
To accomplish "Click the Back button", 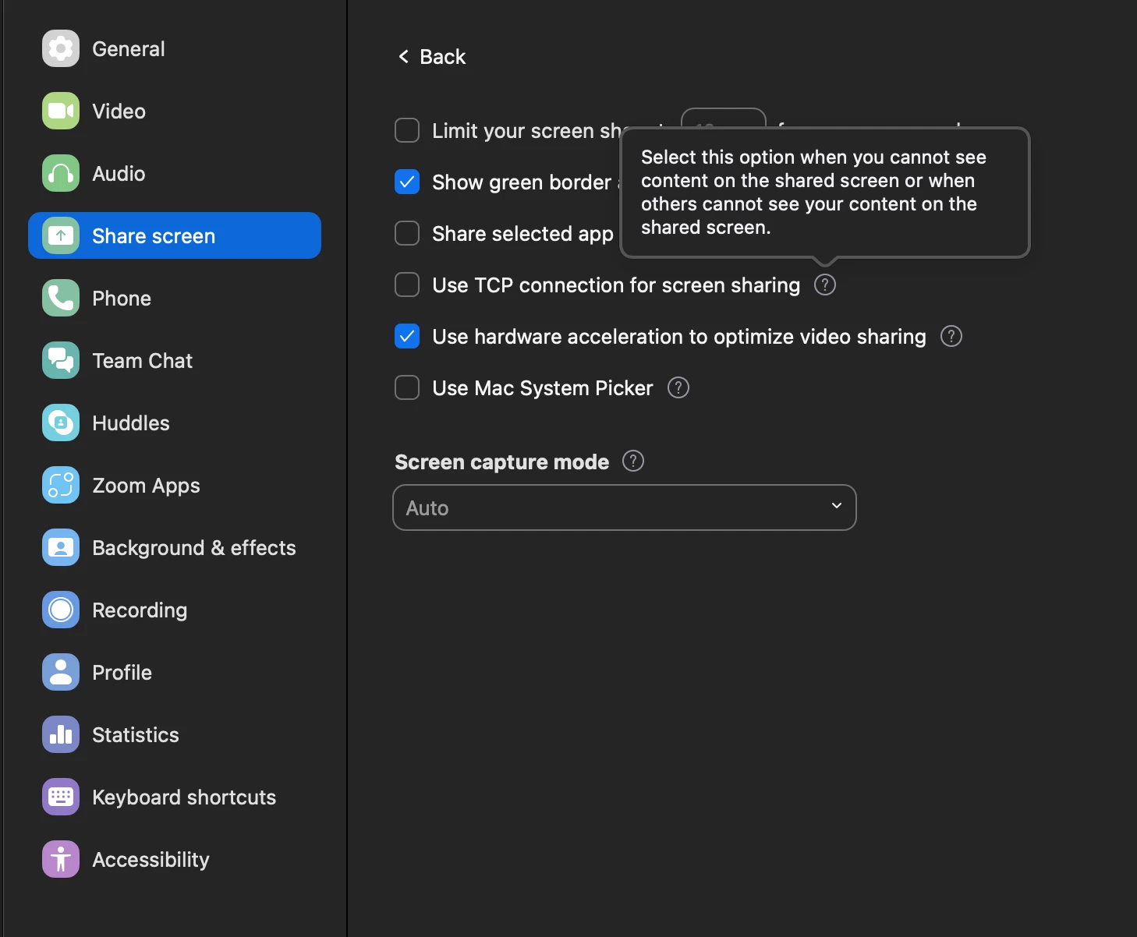I will 432,57.
